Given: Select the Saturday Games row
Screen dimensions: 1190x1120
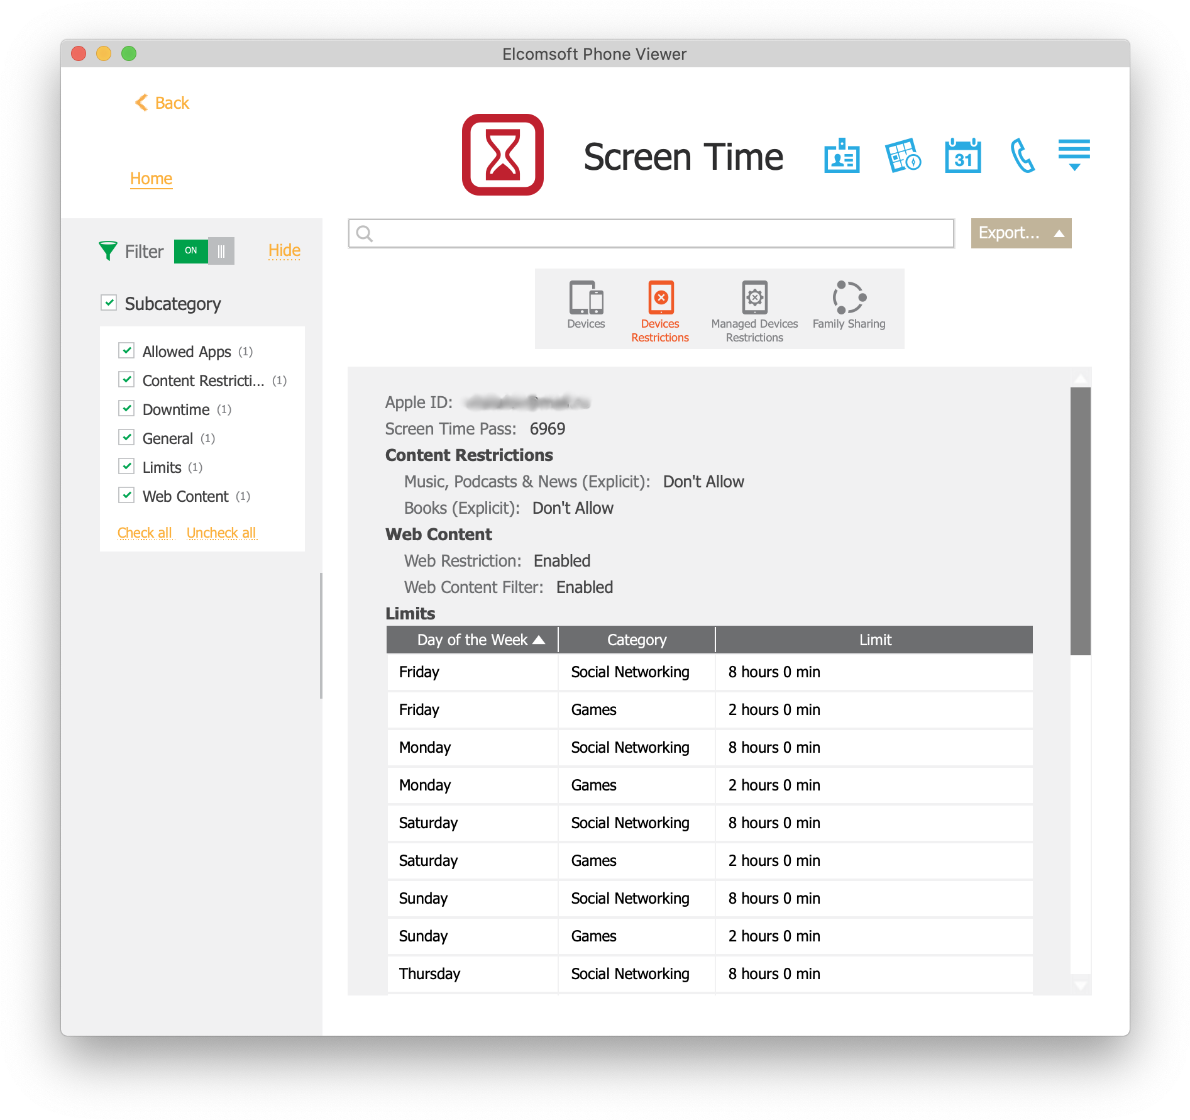Looking at the screenshot, I should pos(710,861).
